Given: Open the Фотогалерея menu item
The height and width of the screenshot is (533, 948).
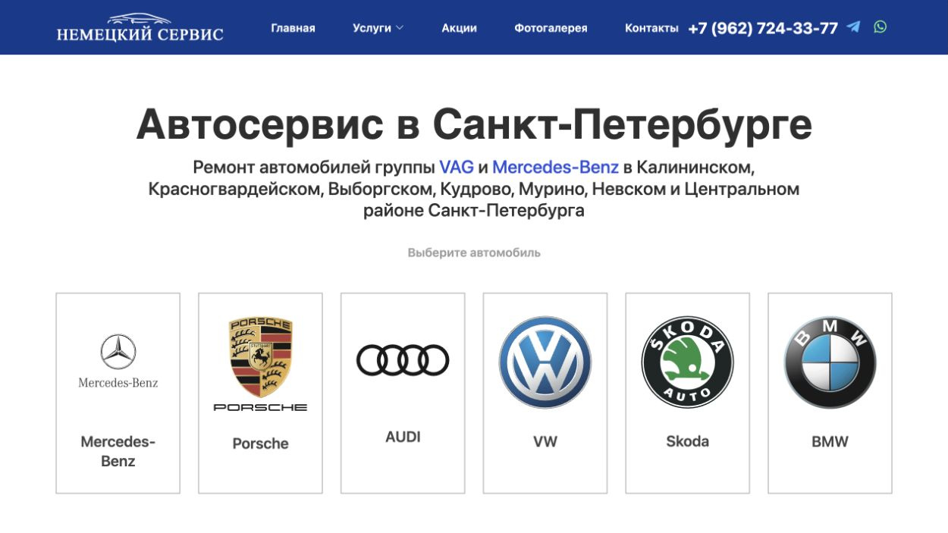Looking at the screenshot, I should pyautogui.click(x=551, y=28).
